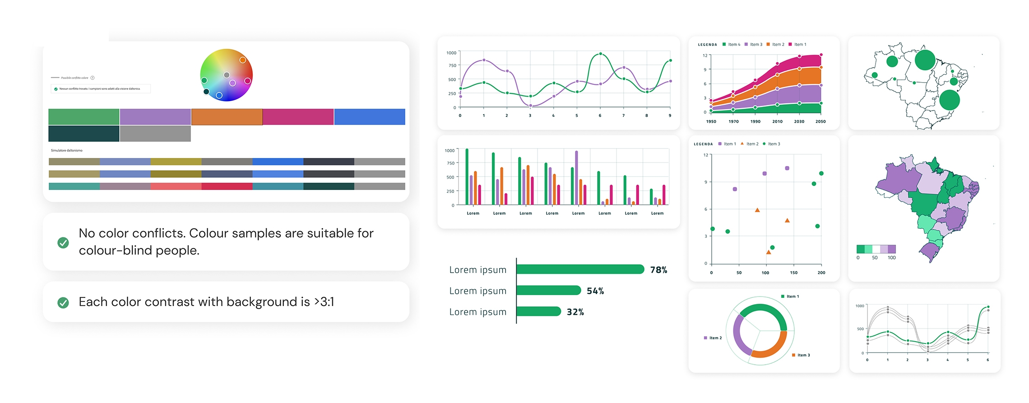This screenshot has width=1029, height=403.
Task: Select the gray center handle on the color wheel
Action: [x=227, y=75]
